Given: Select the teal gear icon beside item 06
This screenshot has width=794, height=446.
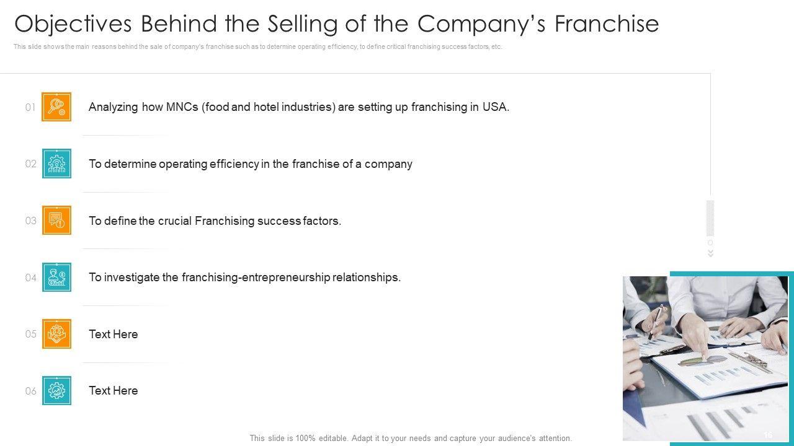Looking at the screenshot, I should pyautogui.click(x=56, y=391).
